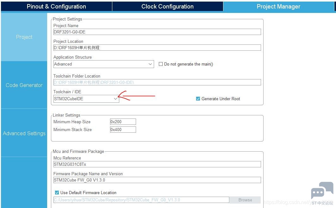
Task: Edit the Project Name field
Action: click(157, 32)
